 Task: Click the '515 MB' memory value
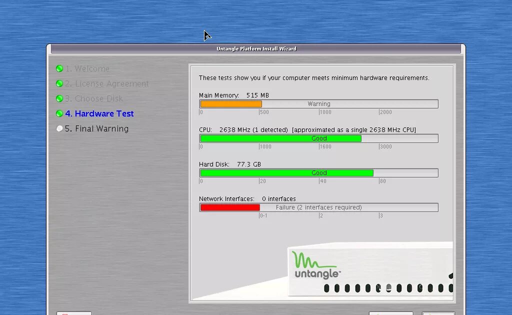[x=257, y=95]
